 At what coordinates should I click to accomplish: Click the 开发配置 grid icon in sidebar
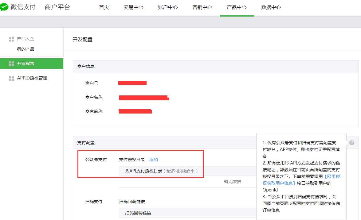(x=12, y=64)
